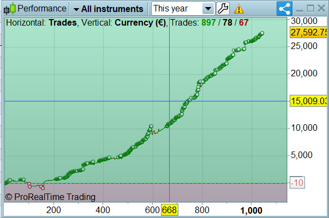Click the green 897 winning trades count
Image resolution: width=329 pixels, height=218 pixels.
[208, 22]
